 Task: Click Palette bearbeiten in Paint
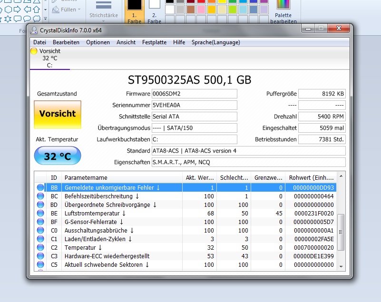click(x=283, y=12)
